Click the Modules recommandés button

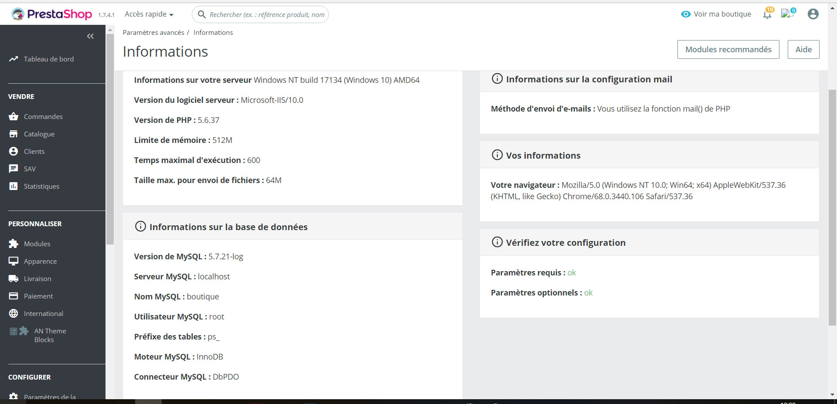728,49
